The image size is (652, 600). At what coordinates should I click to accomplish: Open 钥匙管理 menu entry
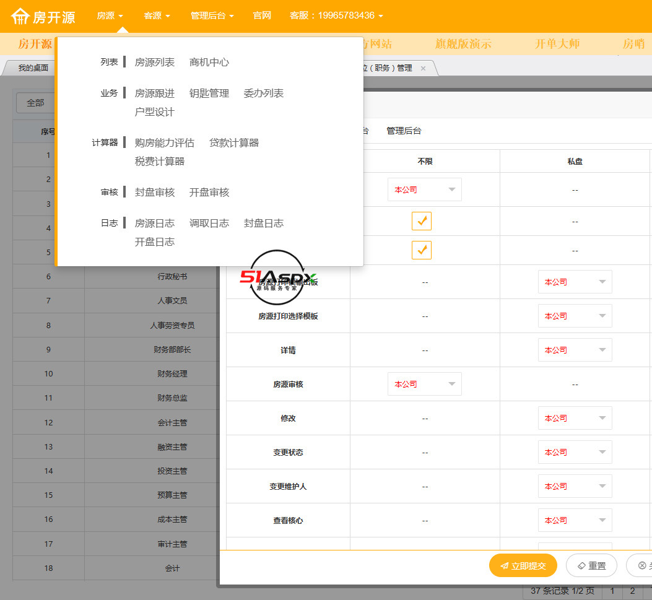pyautogui.click(x=209, y=93)
